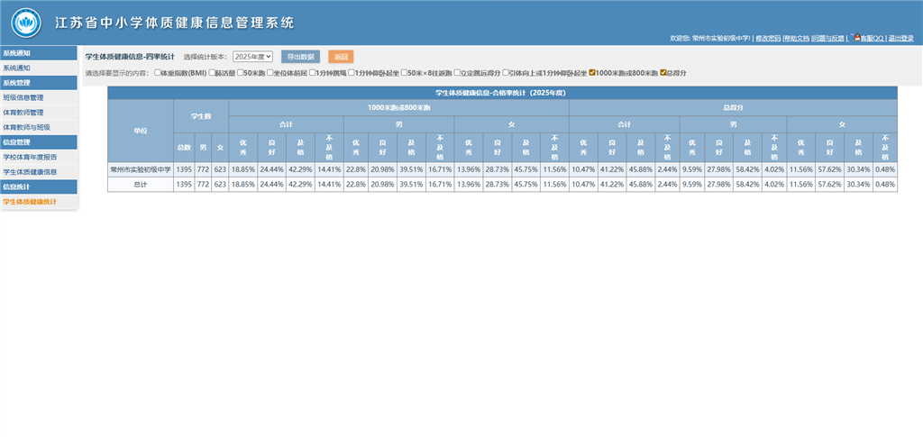Click 退出登录 to log out

900,39
